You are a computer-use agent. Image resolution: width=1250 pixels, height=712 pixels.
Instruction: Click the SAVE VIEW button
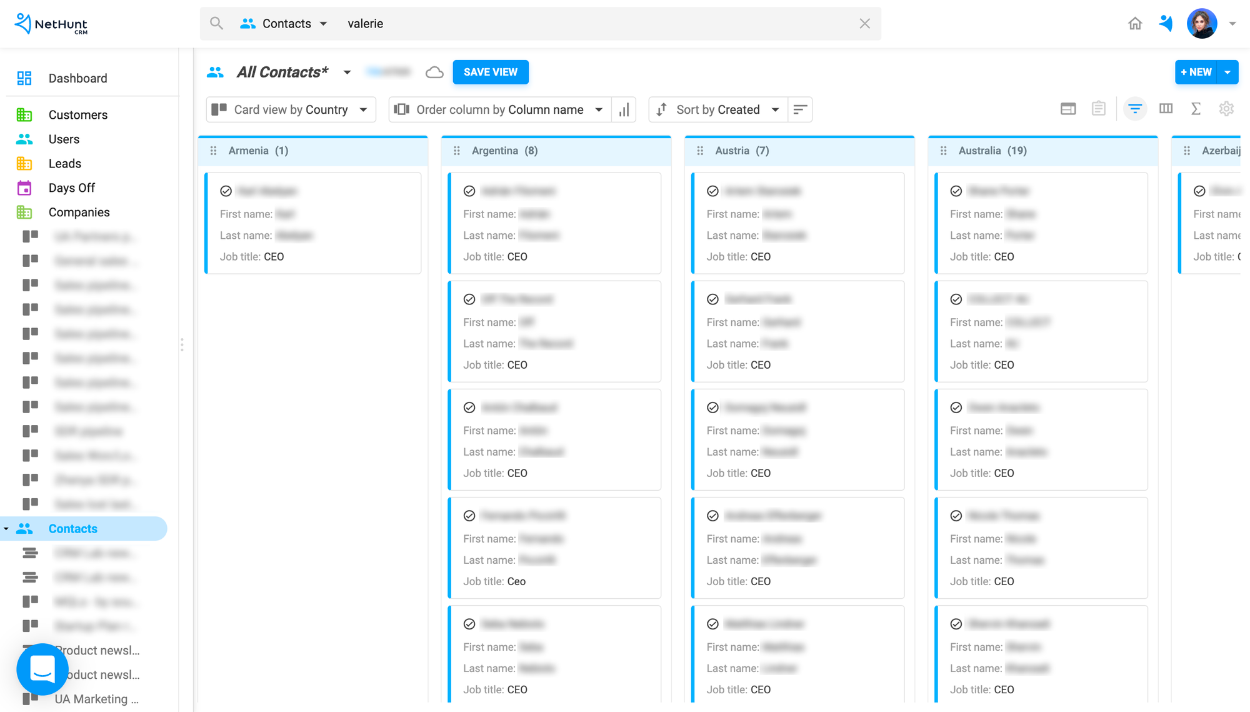pyautogui.click(x=490, y=71)
